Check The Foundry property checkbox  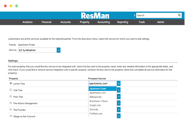[11, 109]
